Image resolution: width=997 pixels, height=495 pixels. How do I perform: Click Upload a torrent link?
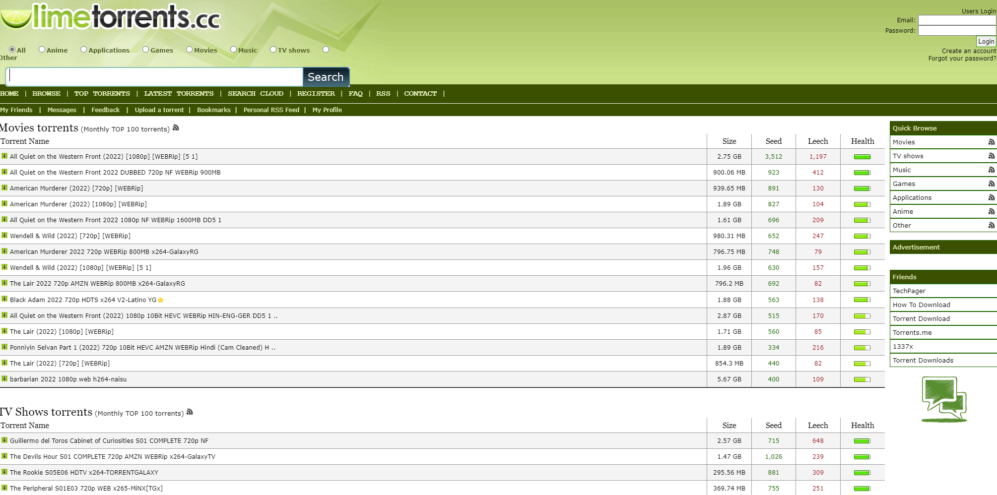point(159,110)
